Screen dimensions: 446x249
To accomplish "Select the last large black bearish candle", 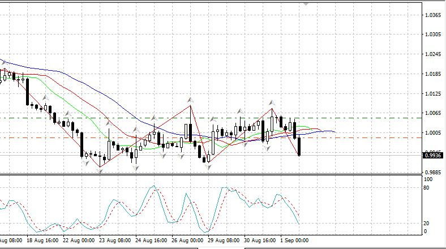I will (x=299, y=147).
